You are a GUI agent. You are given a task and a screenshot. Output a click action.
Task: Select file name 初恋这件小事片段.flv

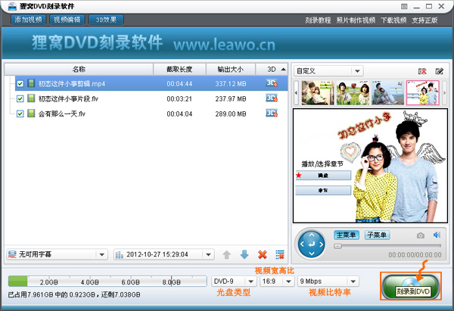[68, 99]
